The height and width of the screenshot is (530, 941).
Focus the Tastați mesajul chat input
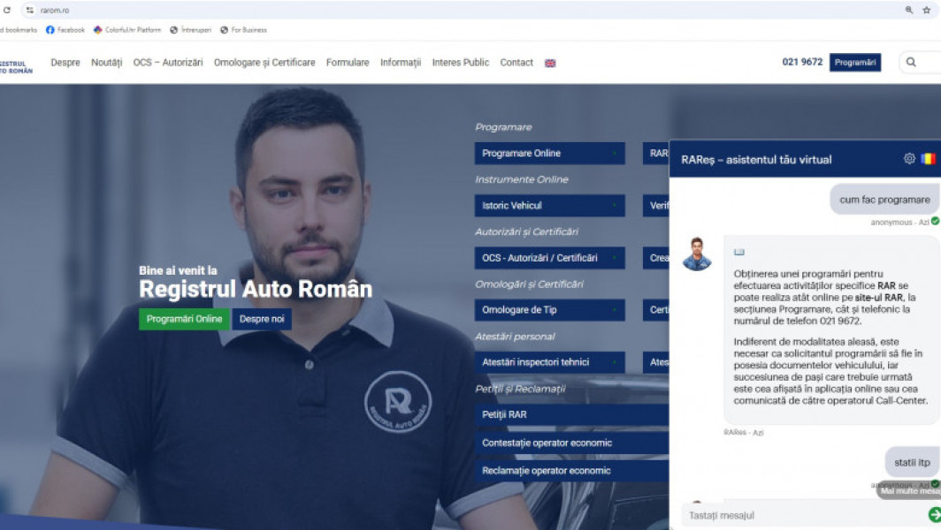[x=804, y=515]
